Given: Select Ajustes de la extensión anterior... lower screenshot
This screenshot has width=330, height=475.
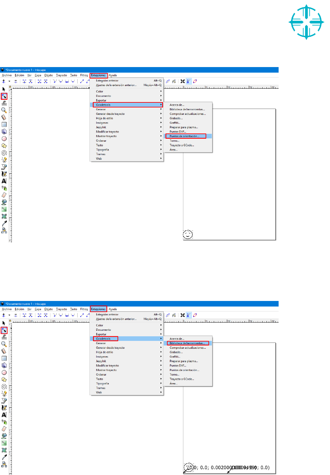Looking at the screenshot, I should tap(126, 319).
